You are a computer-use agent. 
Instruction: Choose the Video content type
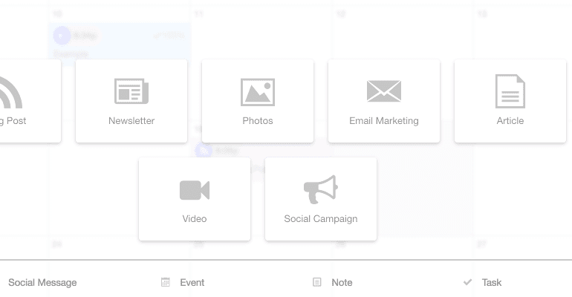click(x=195, y=199)
